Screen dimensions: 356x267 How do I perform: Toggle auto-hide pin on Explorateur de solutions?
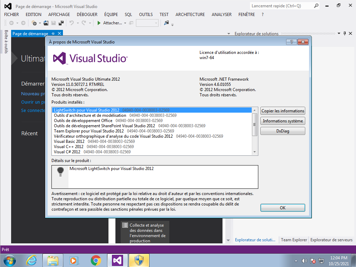click(x=345, y=33)
